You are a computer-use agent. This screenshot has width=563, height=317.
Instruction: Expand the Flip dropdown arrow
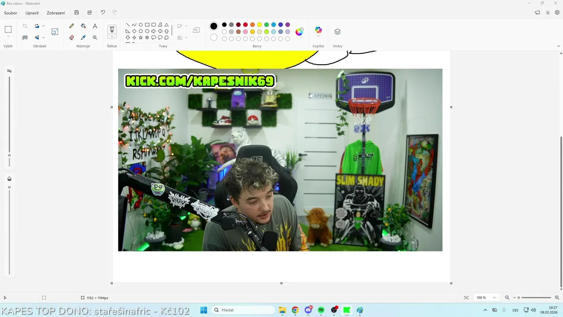43,37
